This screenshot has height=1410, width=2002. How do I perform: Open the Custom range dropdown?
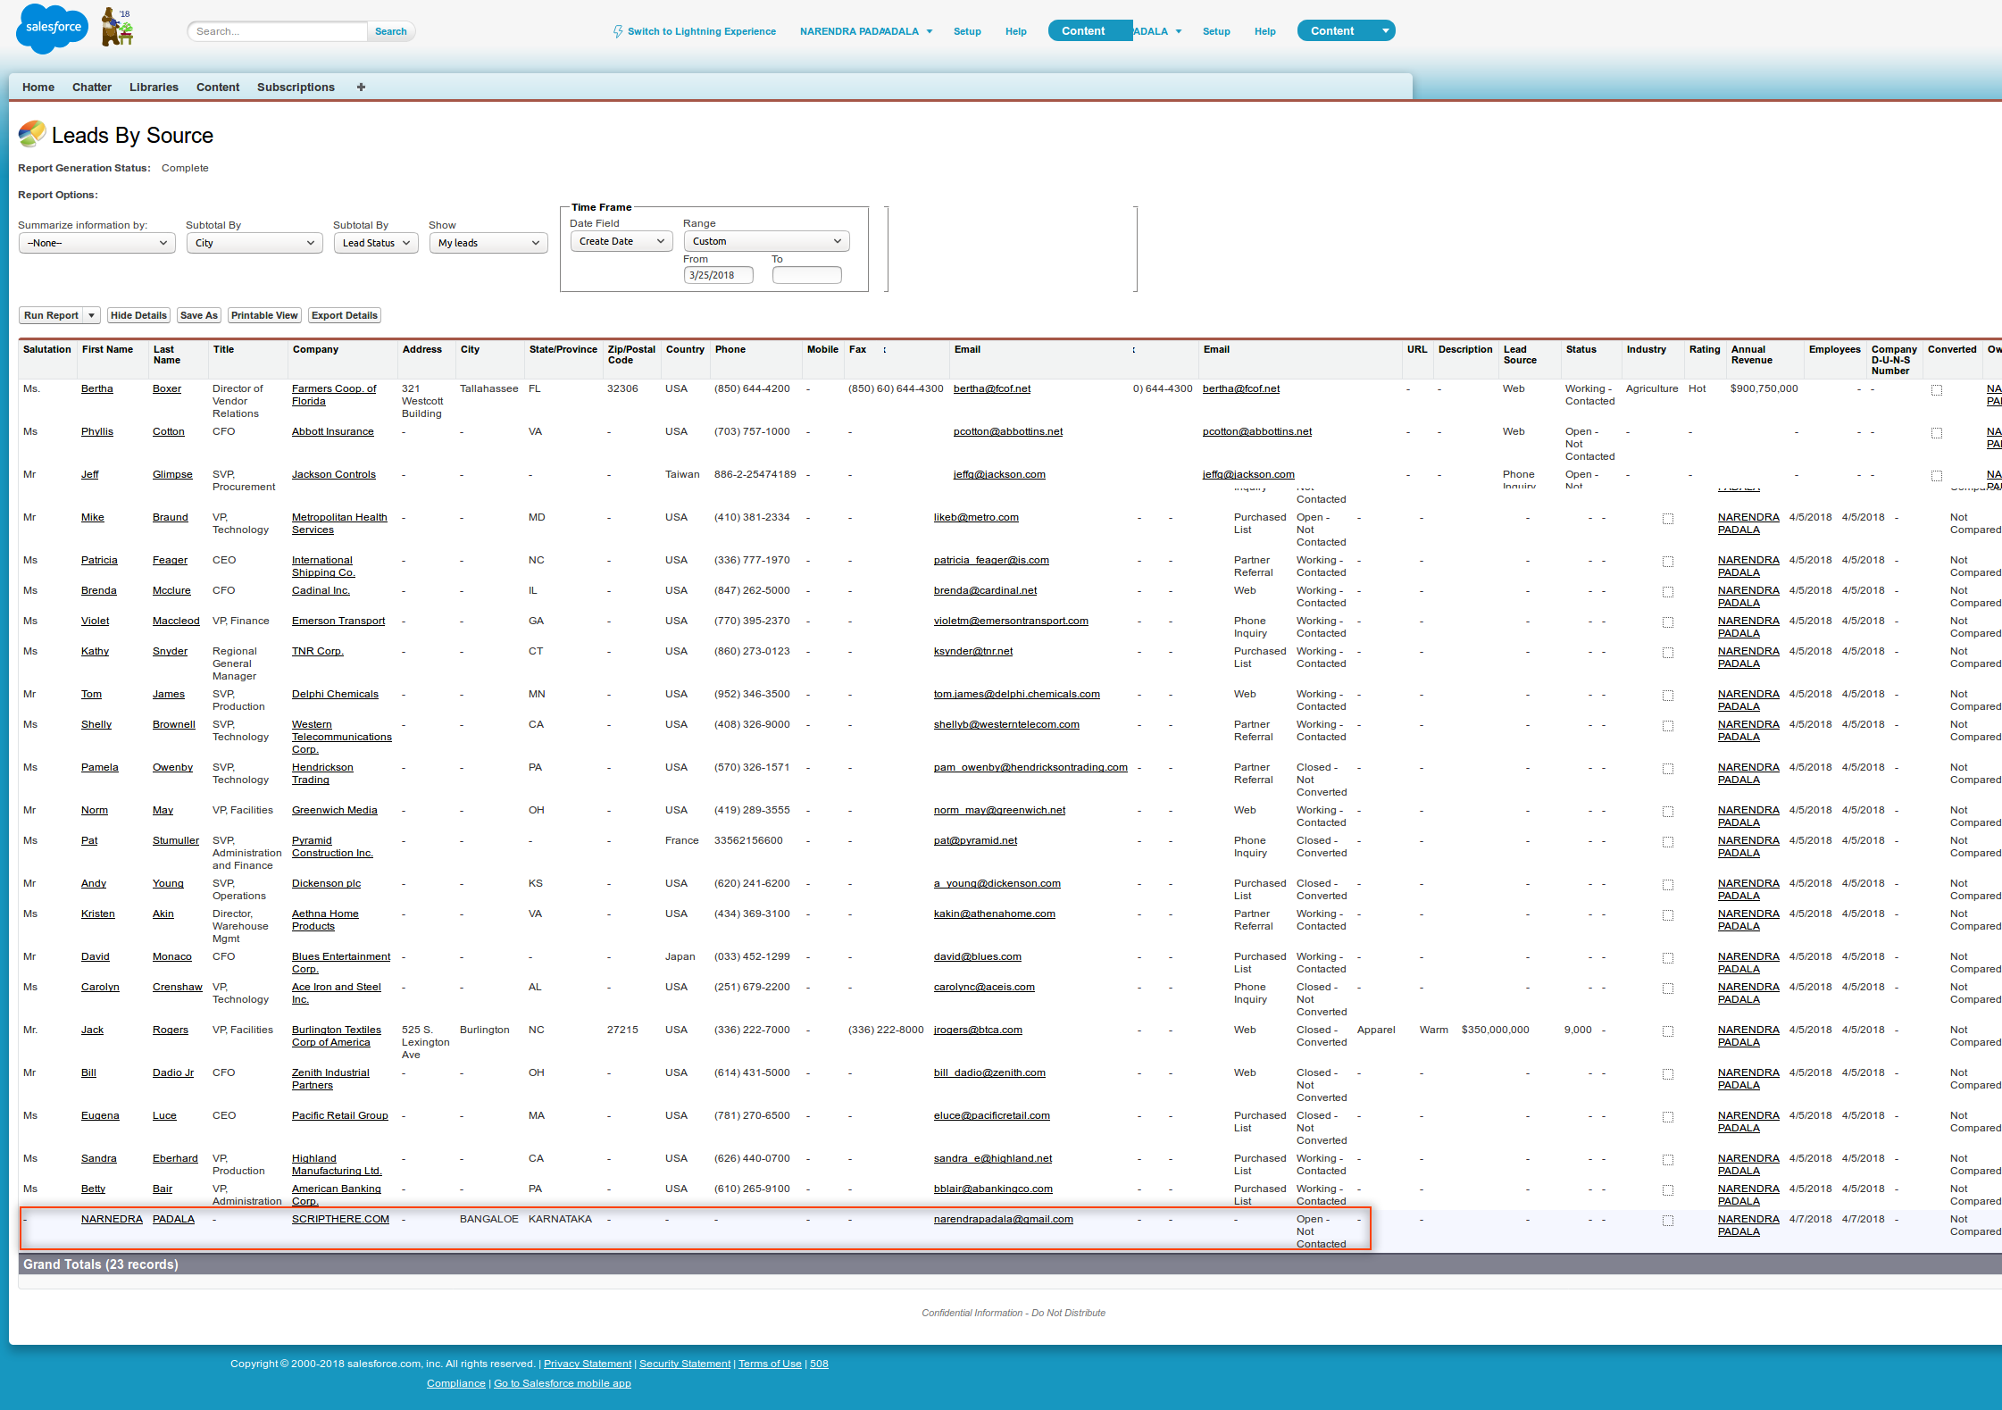pyautogui.click(x=766, y=241)
